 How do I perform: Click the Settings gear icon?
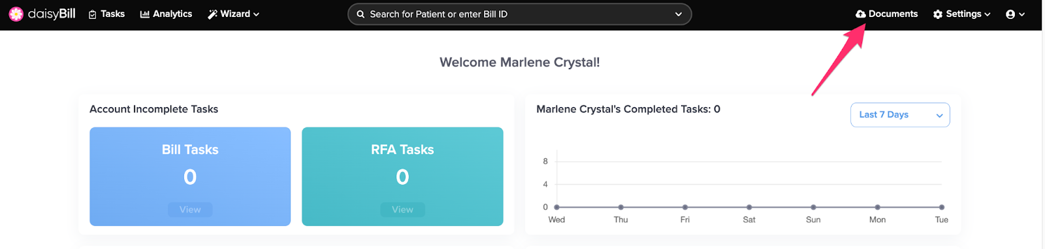(938, 14)
